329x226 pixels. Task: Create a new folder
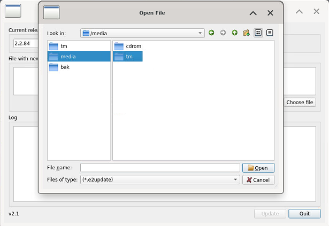click(x=246, y=33)
